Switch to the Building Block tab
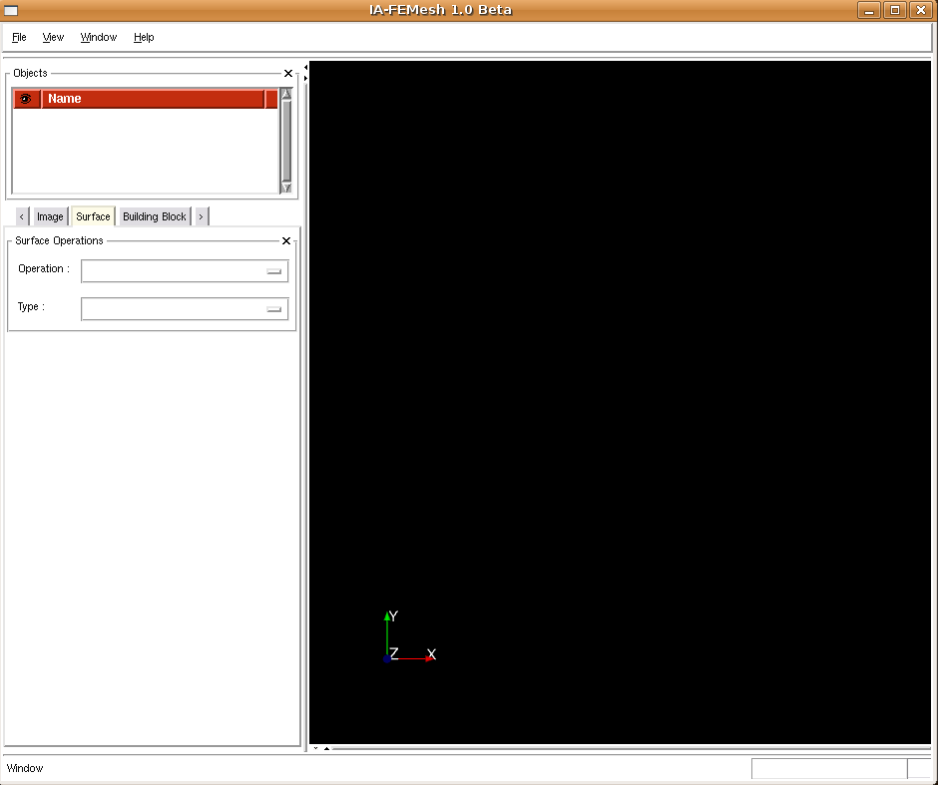This screenshot has height=785, width=938. pos(155,216)
